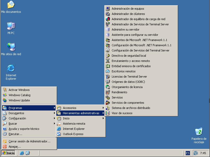Click the Otorgamiento de licencia icon
Image resolution: width=210 pixels, height=157 pixels.
pyautogui.click(x=108, y=87)
